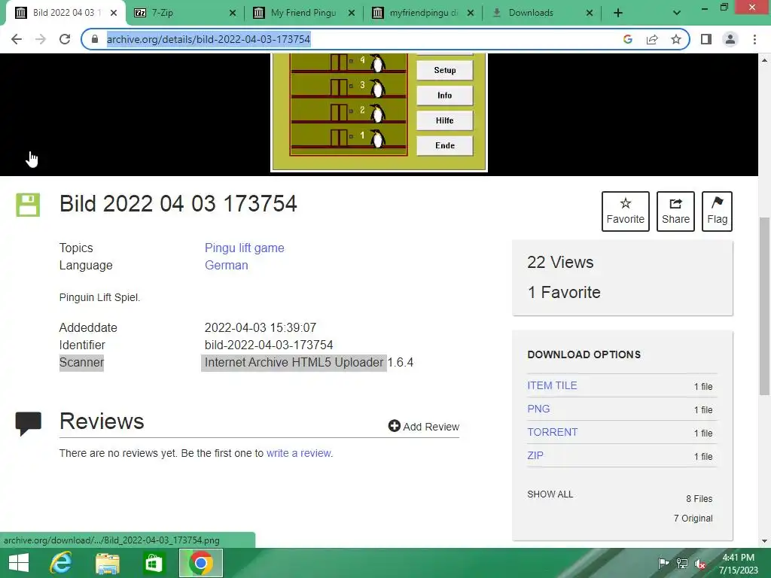Click the identifier bild-2022-04-03-173754 text
The height and width of the screenshot is (578, 771).
[x=269, y=345]
